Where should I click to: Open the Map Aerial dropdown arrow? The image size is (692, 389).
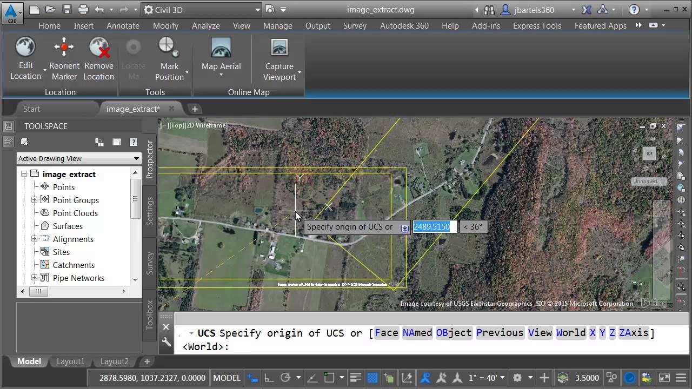221,75
